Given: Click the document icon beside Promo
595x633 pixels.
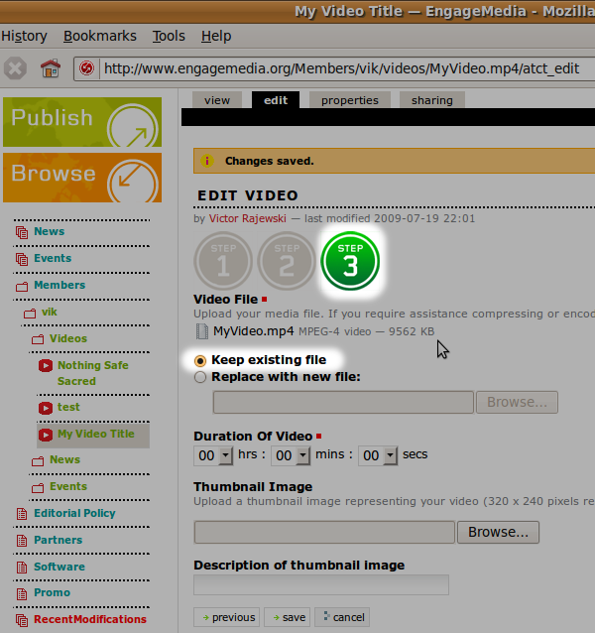Looking at the screenshot, I should click(x=22, y=593).
